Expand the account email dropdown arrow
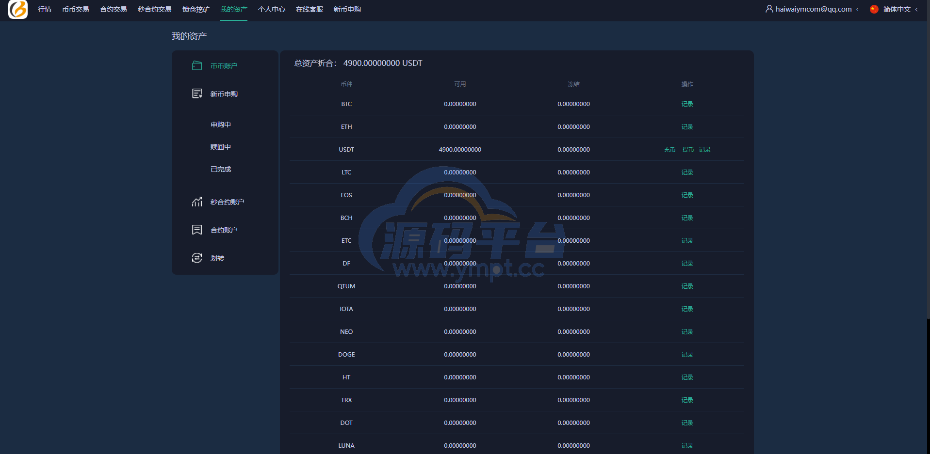 pos(857,9)
